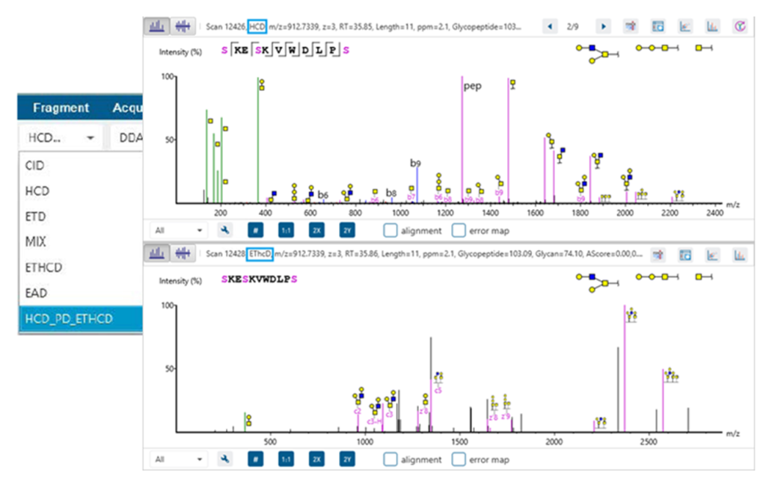Image resolution: width=766 pixels, height=487 pixels.
Task: Toggle the # peak label icon in lower toolbar
Action: [255, 459]
